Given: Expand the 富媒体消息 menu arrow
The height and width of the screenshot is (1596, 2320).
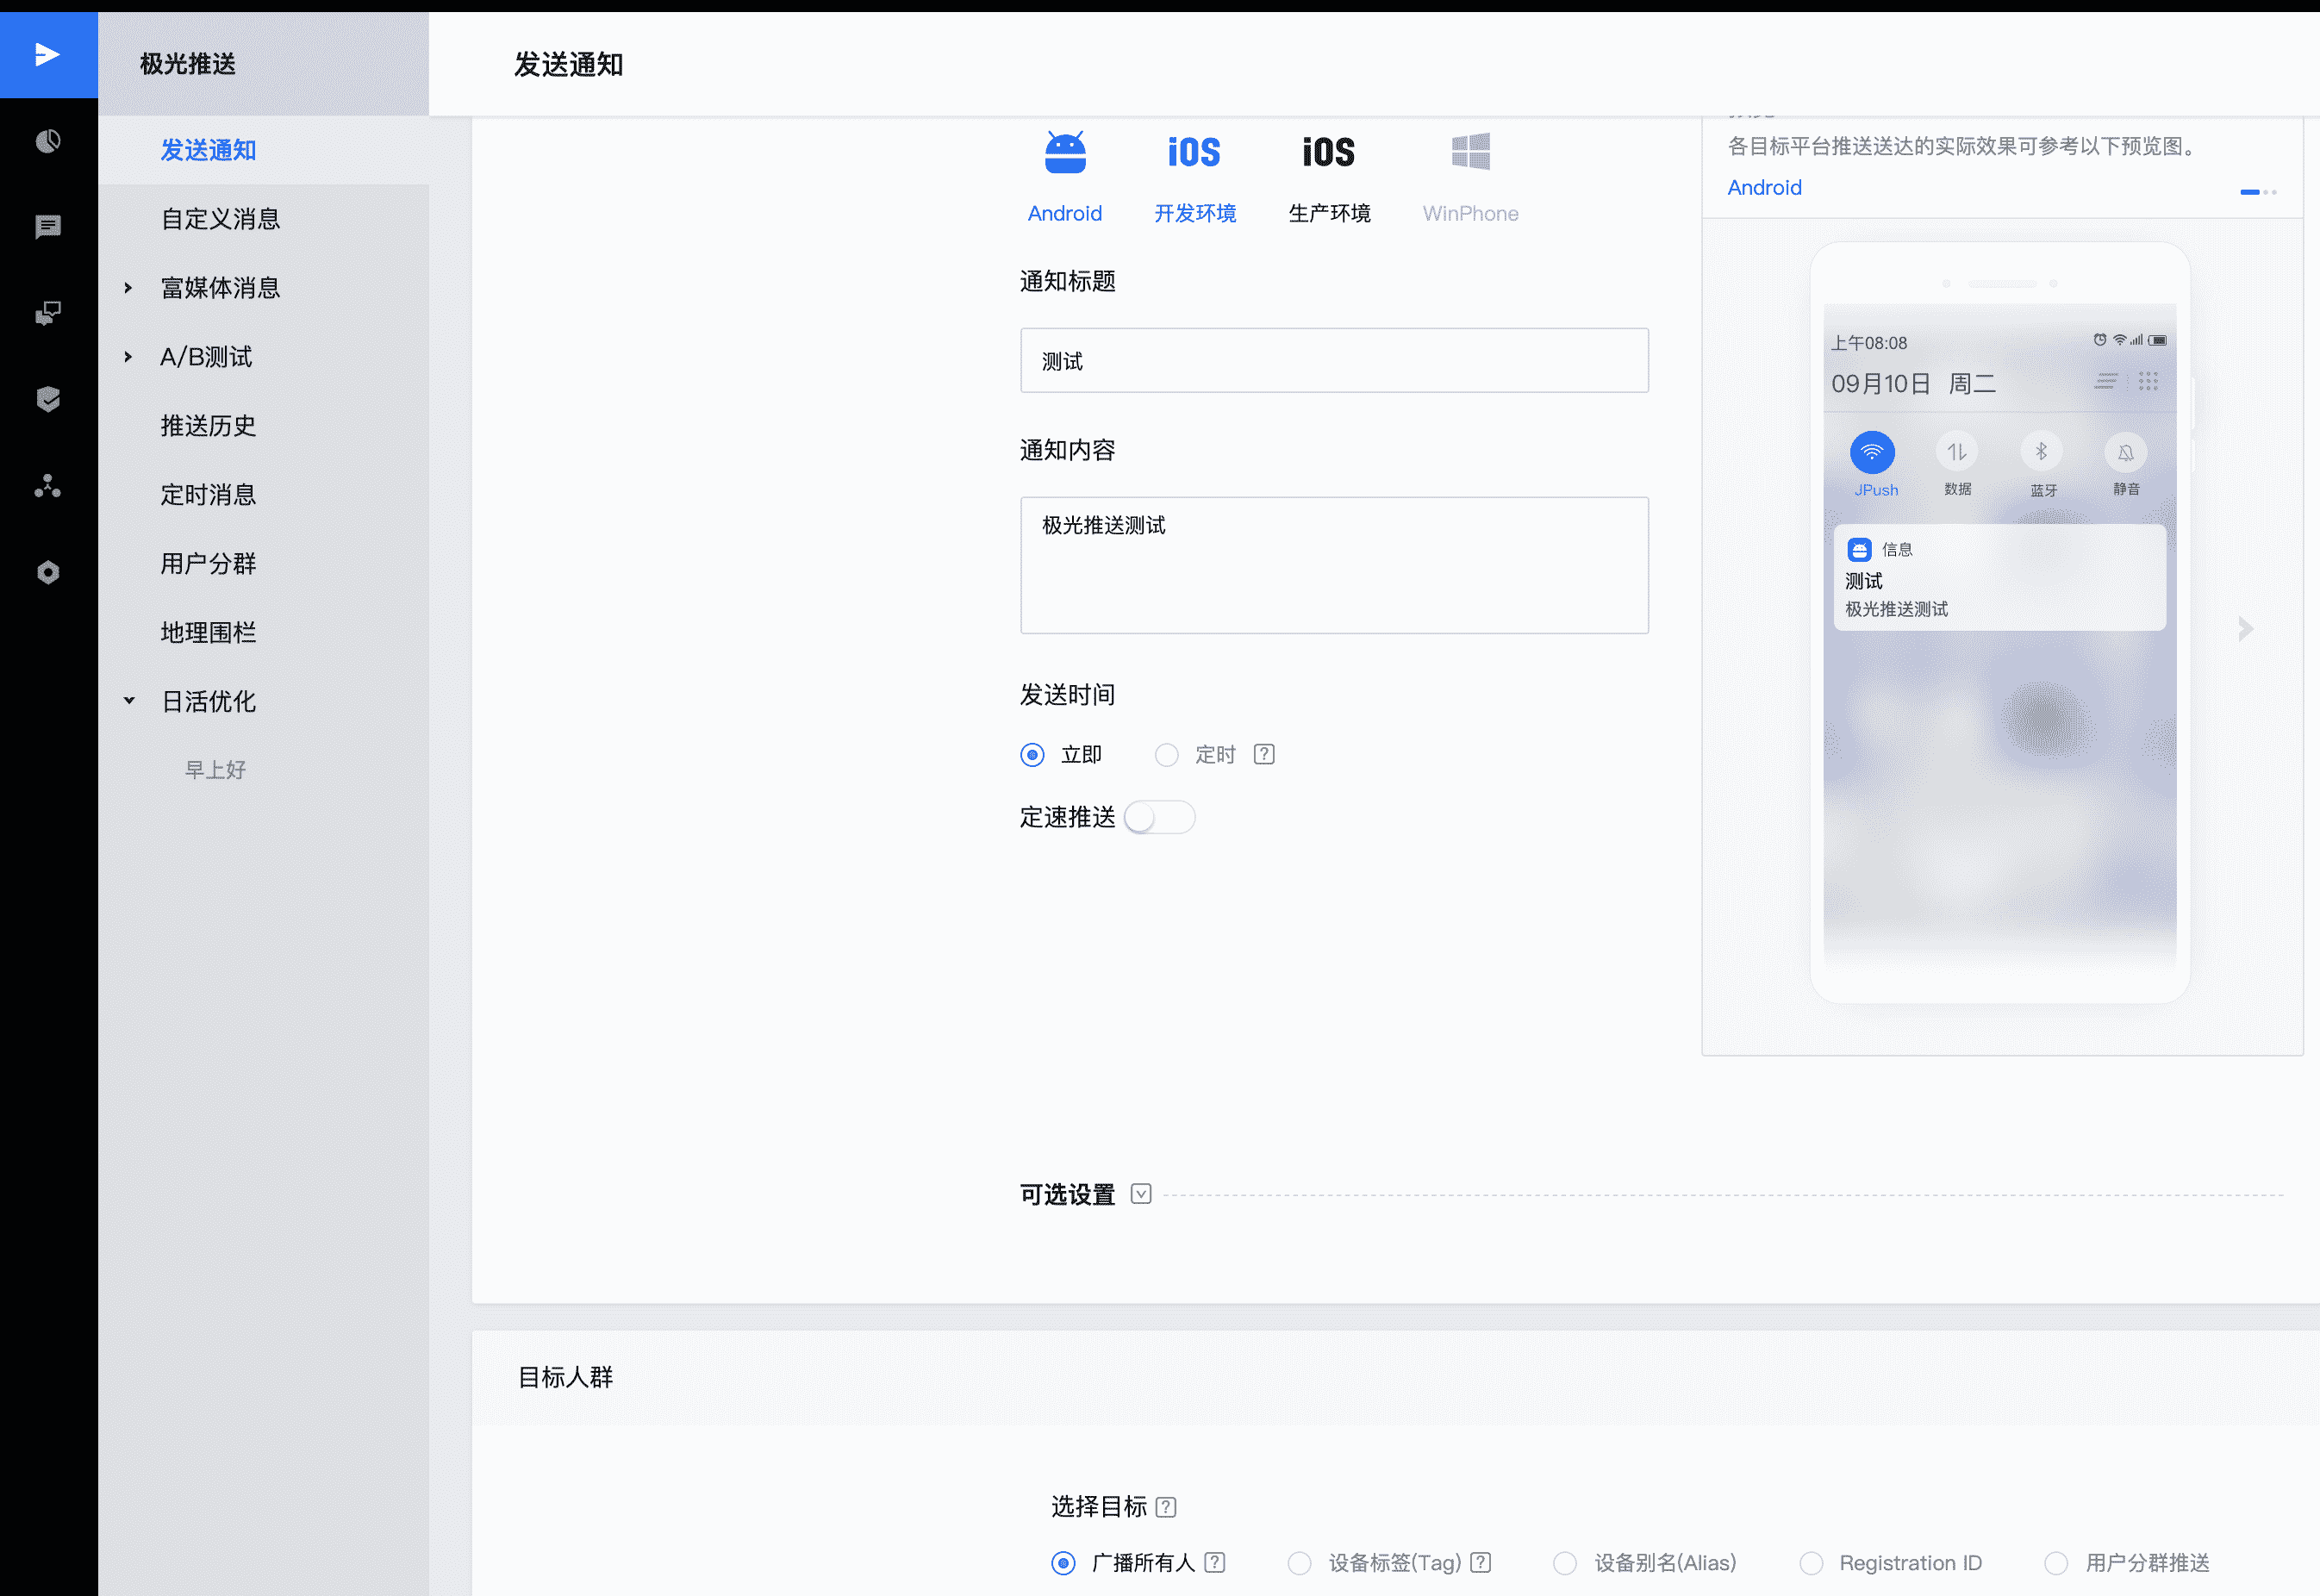Looking at the screenshot, I should (x=128, y=288).
